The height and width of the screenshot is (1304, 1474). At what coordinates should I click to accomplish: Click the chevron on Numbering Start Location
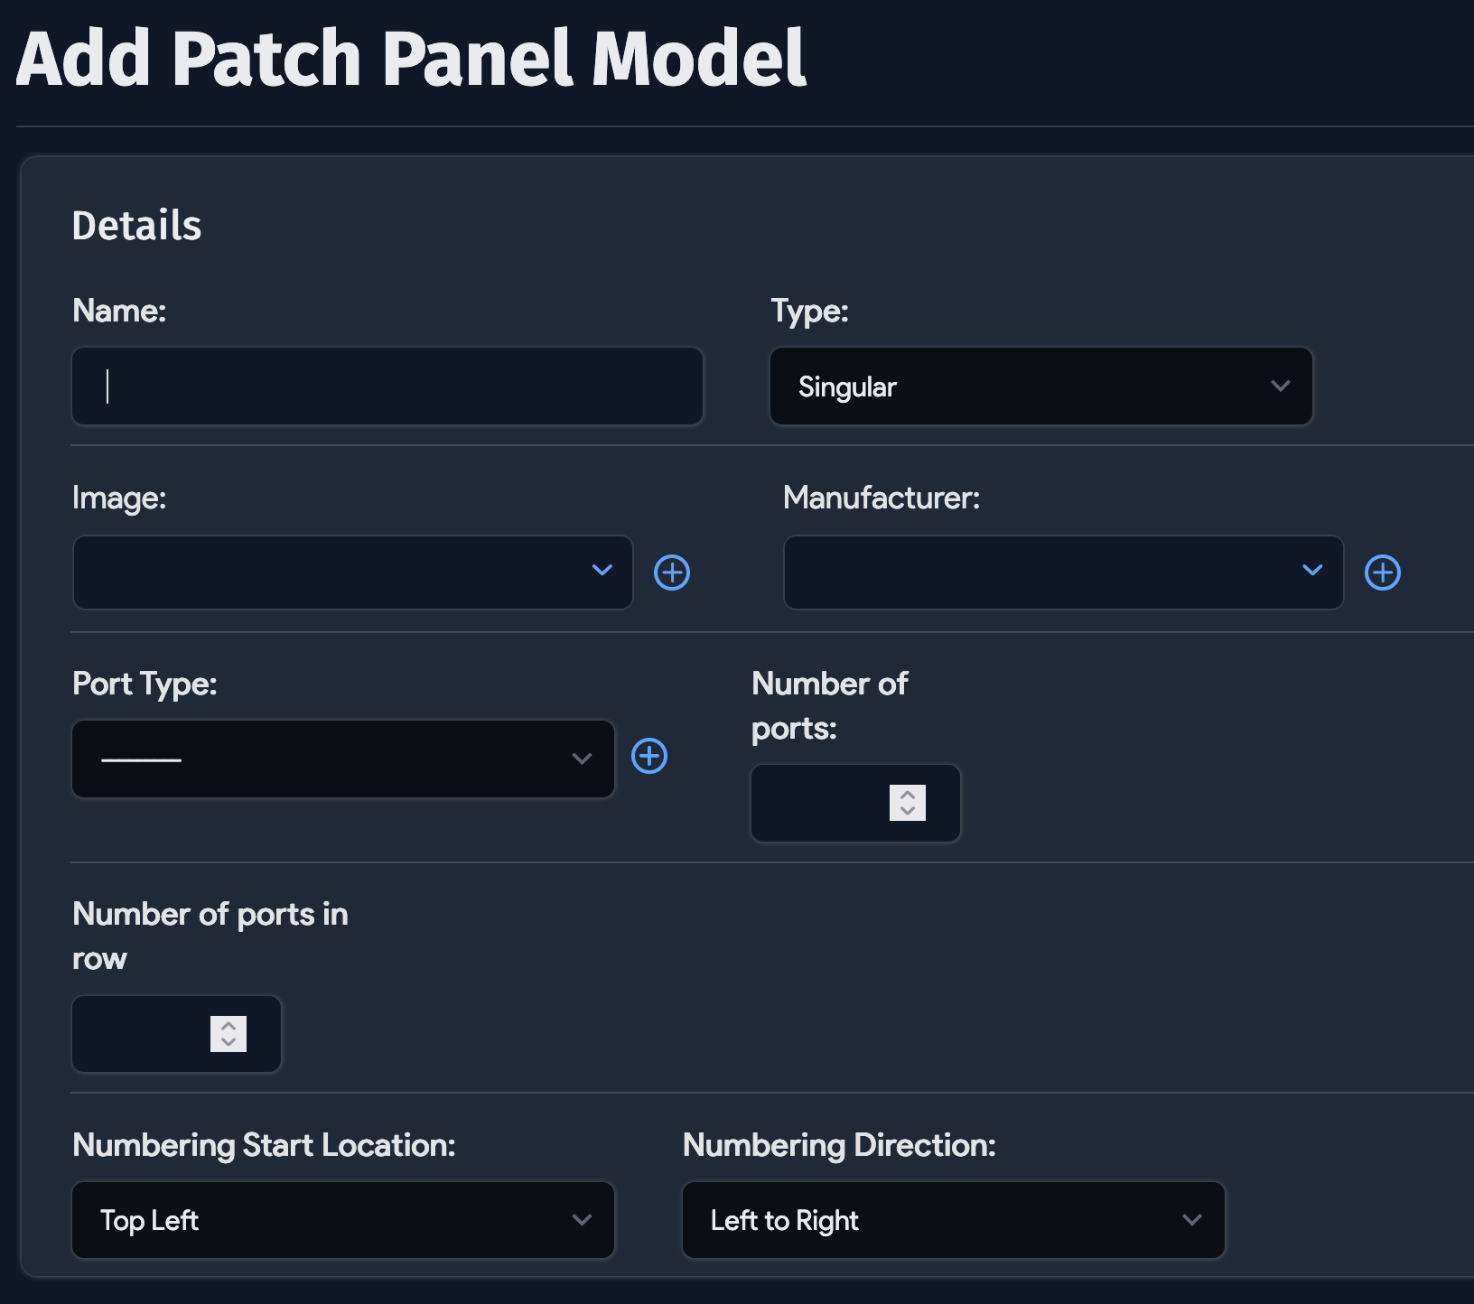583,1220
